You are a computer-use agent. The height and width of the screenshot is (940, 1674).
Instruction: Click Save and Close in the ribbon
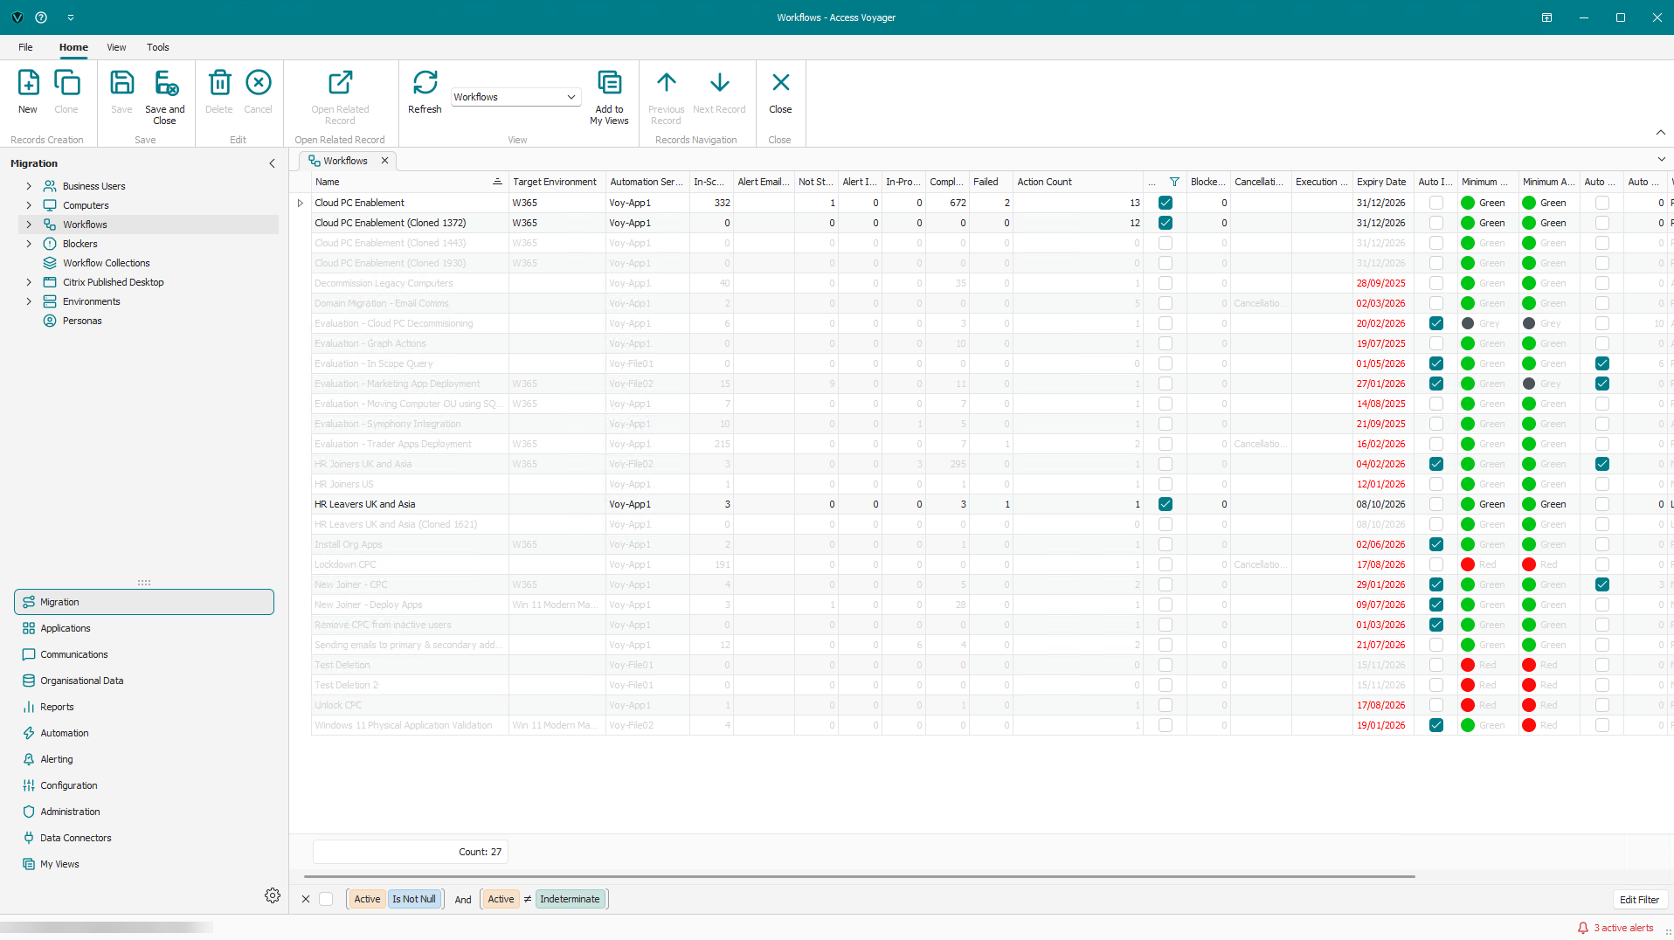pos(164,97)
